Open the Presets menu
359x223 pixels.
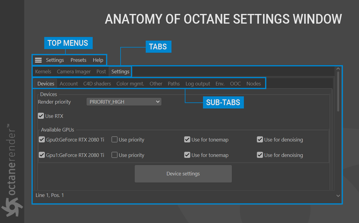pos(78,60)
